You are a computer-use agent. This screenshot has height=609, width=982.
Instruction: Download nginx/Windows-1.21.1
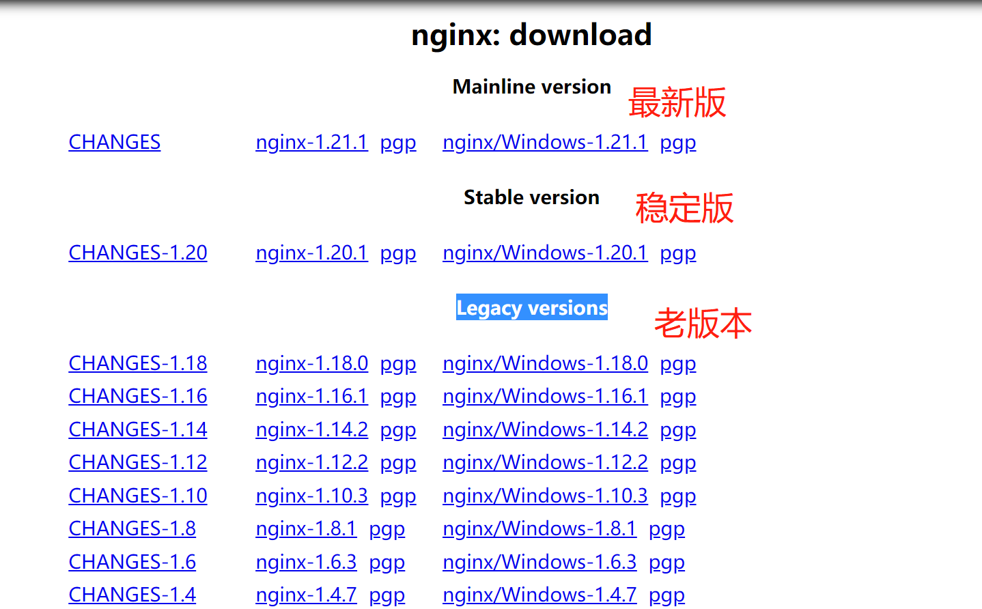click(545, 142)
